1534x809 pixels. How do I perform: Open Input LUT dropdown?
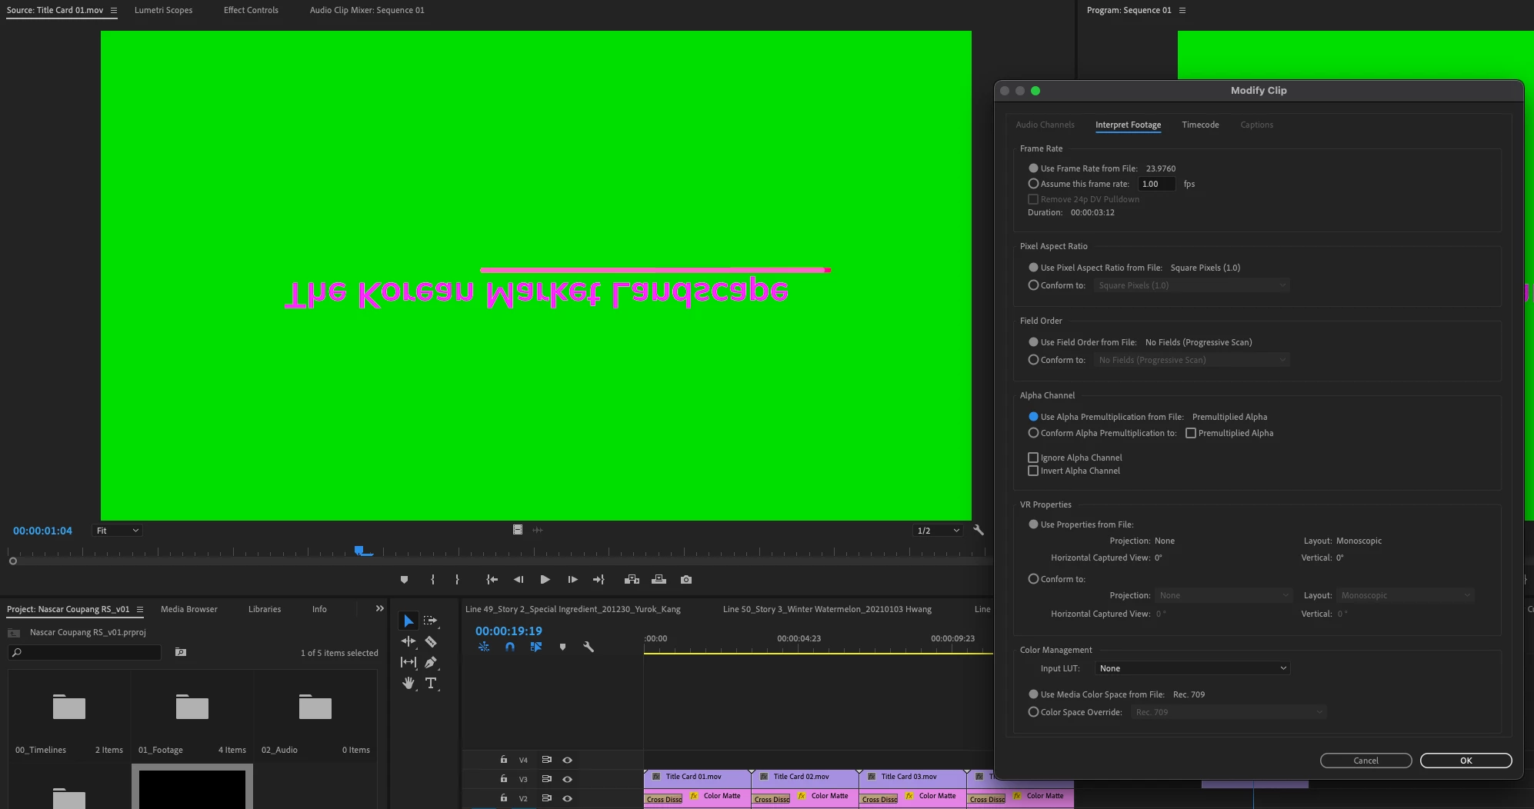[x=1192, y=668]
